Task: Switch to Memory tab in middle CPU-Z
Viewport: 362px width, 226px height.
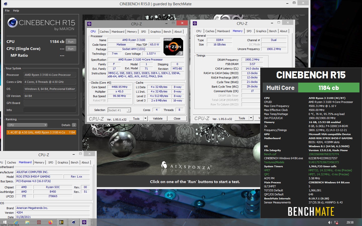Action: point(132,32)
